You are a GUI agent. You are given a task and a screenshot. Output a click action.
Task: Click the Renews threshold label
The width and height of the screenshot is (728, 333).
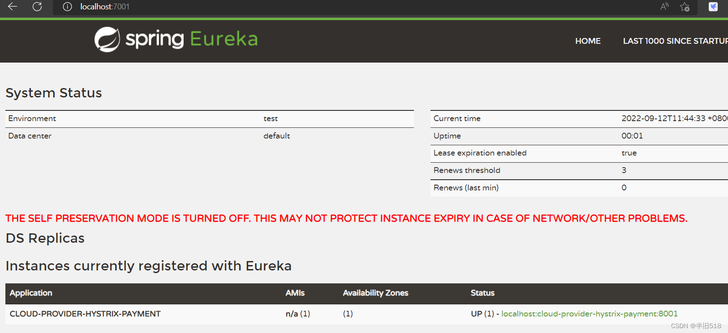pos(467,170)
